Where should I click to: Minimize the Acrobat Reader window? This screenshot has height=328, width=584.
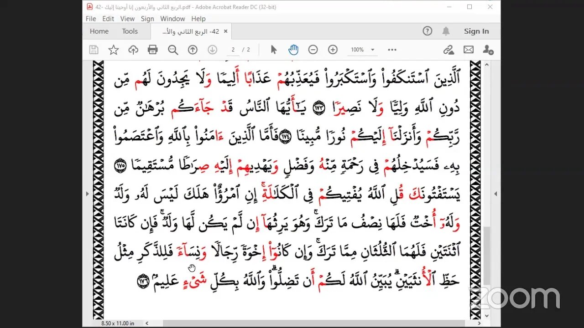click(448, 7)
